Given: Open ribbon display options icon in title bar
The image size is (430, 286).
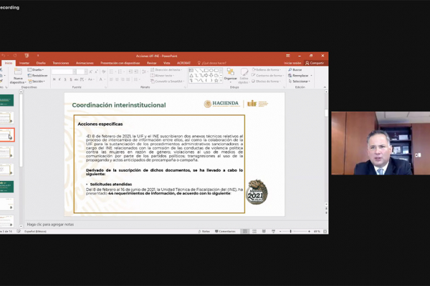Looking at the screenshot, I should pyautogui.click(x=288, y=56).
